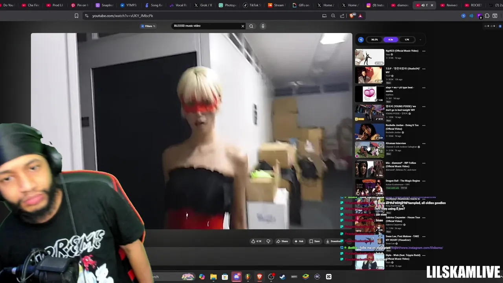503x283 pixels.
Task: Open the Filters button above the video
Action: (x=148, y=26)
